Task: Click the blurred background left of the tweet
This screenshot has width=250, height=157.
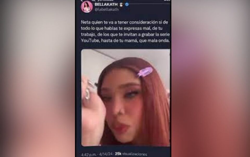Action: tap(37, 78)
